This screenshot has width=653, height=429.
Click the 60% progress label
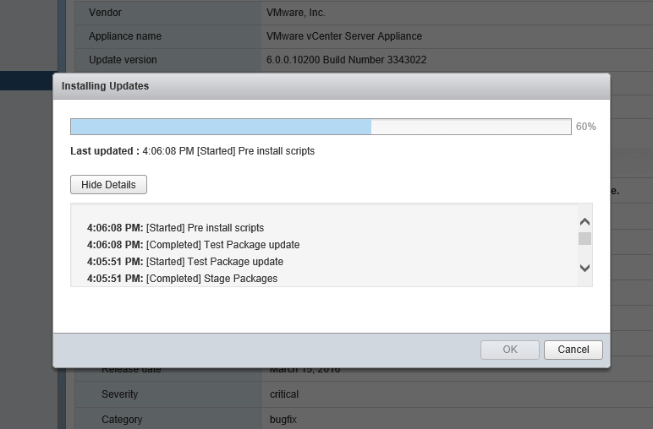pyautogui.click(x=585, y=127)
